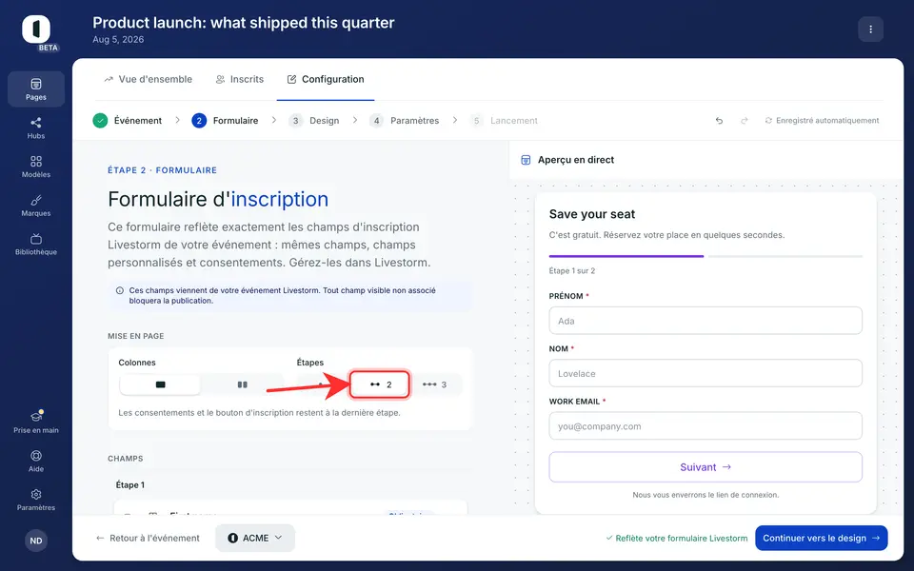Open Marques in the sidebar
Image resolution: width=914 pixels, height=571 pixels.
click(36, 206)
